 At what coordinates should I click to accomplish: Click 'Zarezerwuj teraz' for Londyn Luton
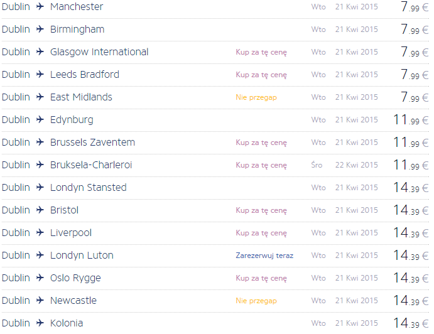pyautogui.click(x=264, y=256)
